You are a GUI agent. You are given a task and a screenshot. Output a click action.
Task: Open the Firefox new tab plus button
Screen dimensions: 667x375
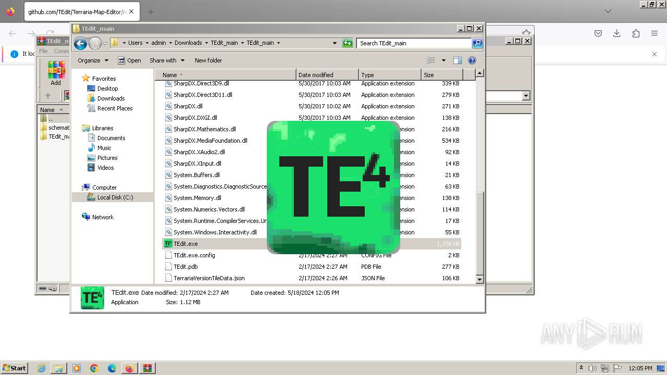[x=151, y=11]
